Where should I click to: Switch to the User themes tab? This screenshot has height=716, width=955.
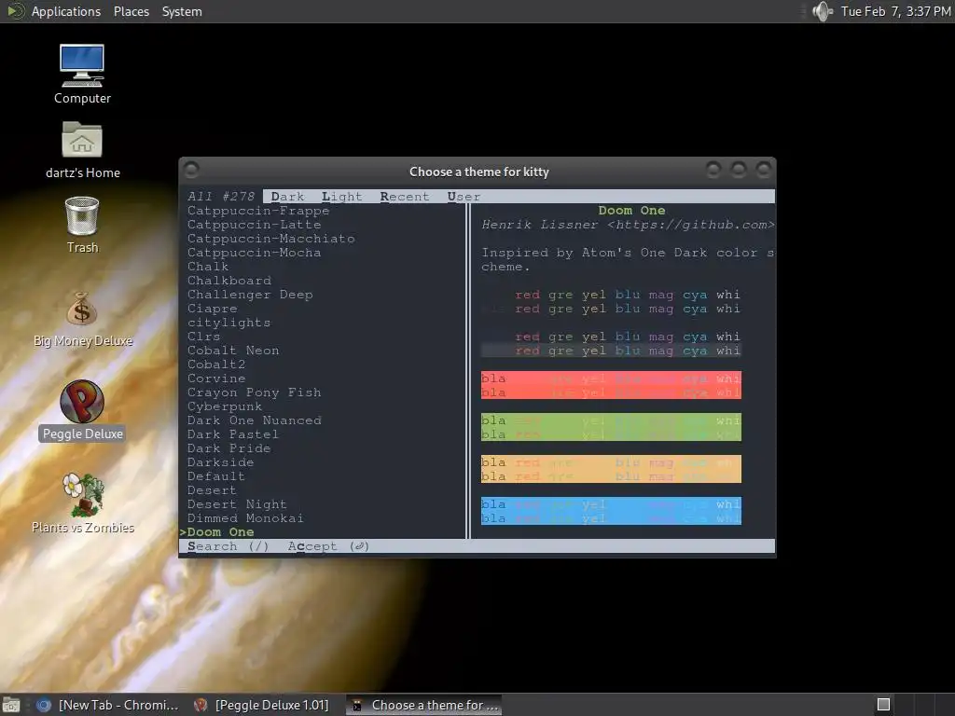point(464,197)
